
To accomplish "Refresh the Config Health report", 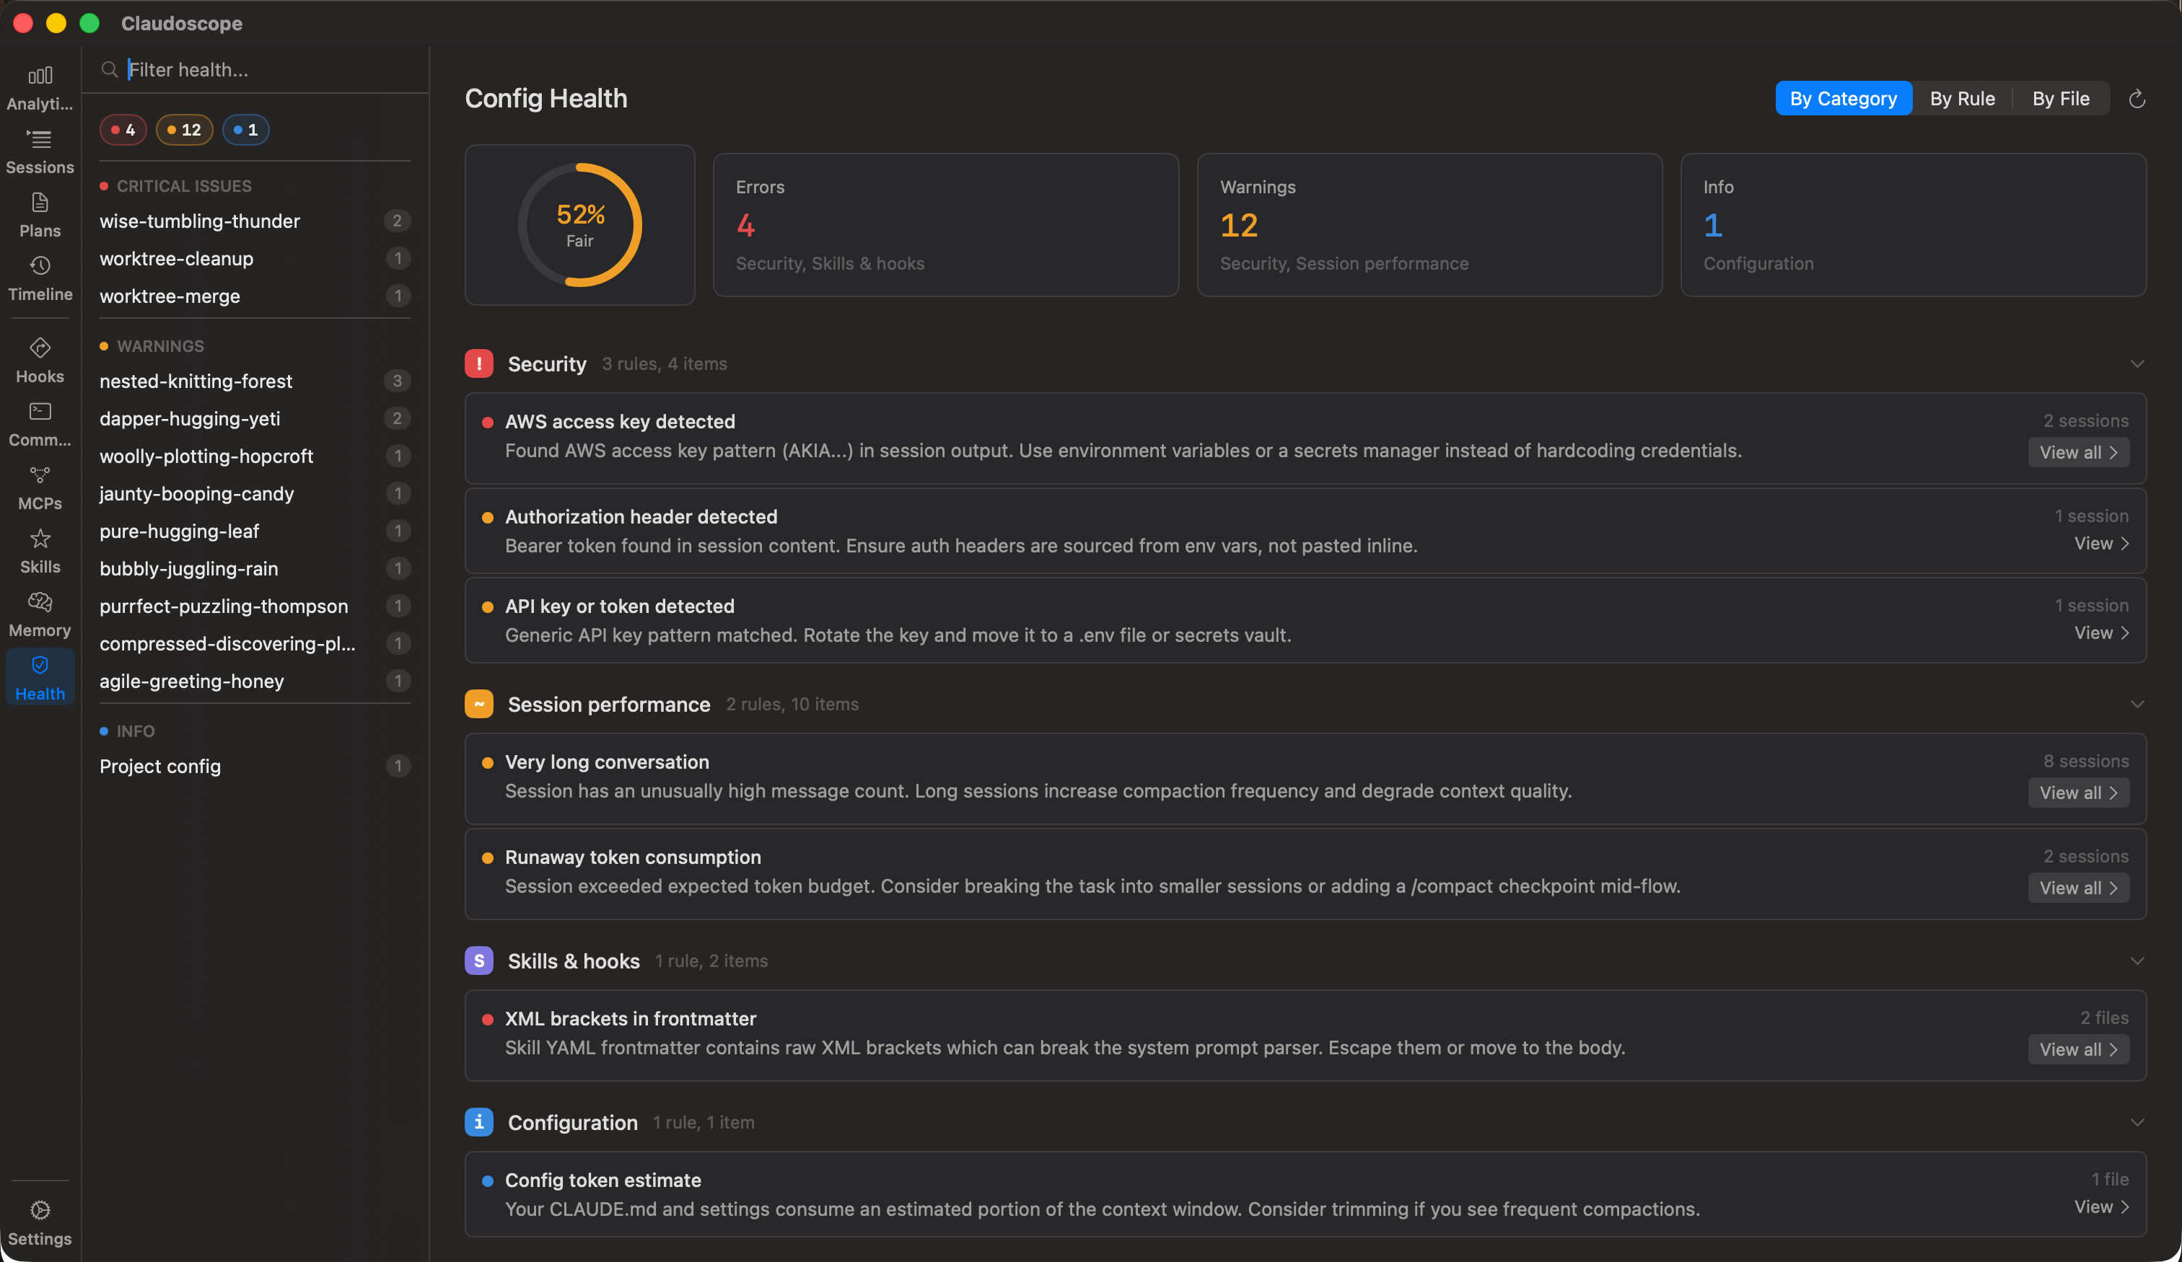I will pos(2137,98).
